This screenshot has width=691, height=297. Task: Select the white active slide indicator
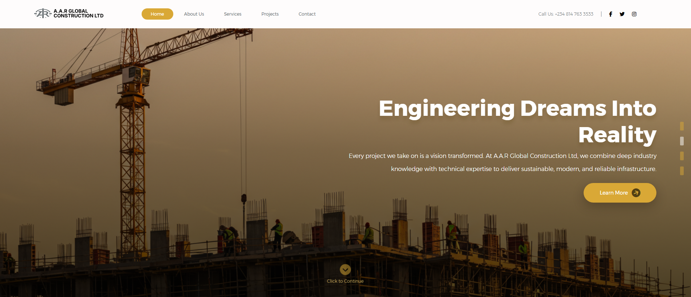click(682, 141)
